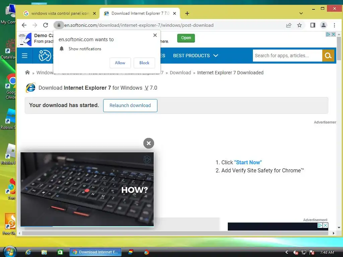Viewport: 343px width, 257px height.
Task: Close the bottom right advertisement X
Action: tap(326, 225)
